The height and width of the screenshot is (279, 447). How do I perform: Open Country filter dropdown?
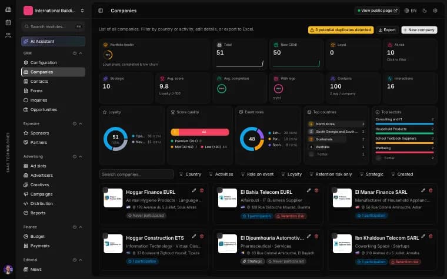pos(190,174)
